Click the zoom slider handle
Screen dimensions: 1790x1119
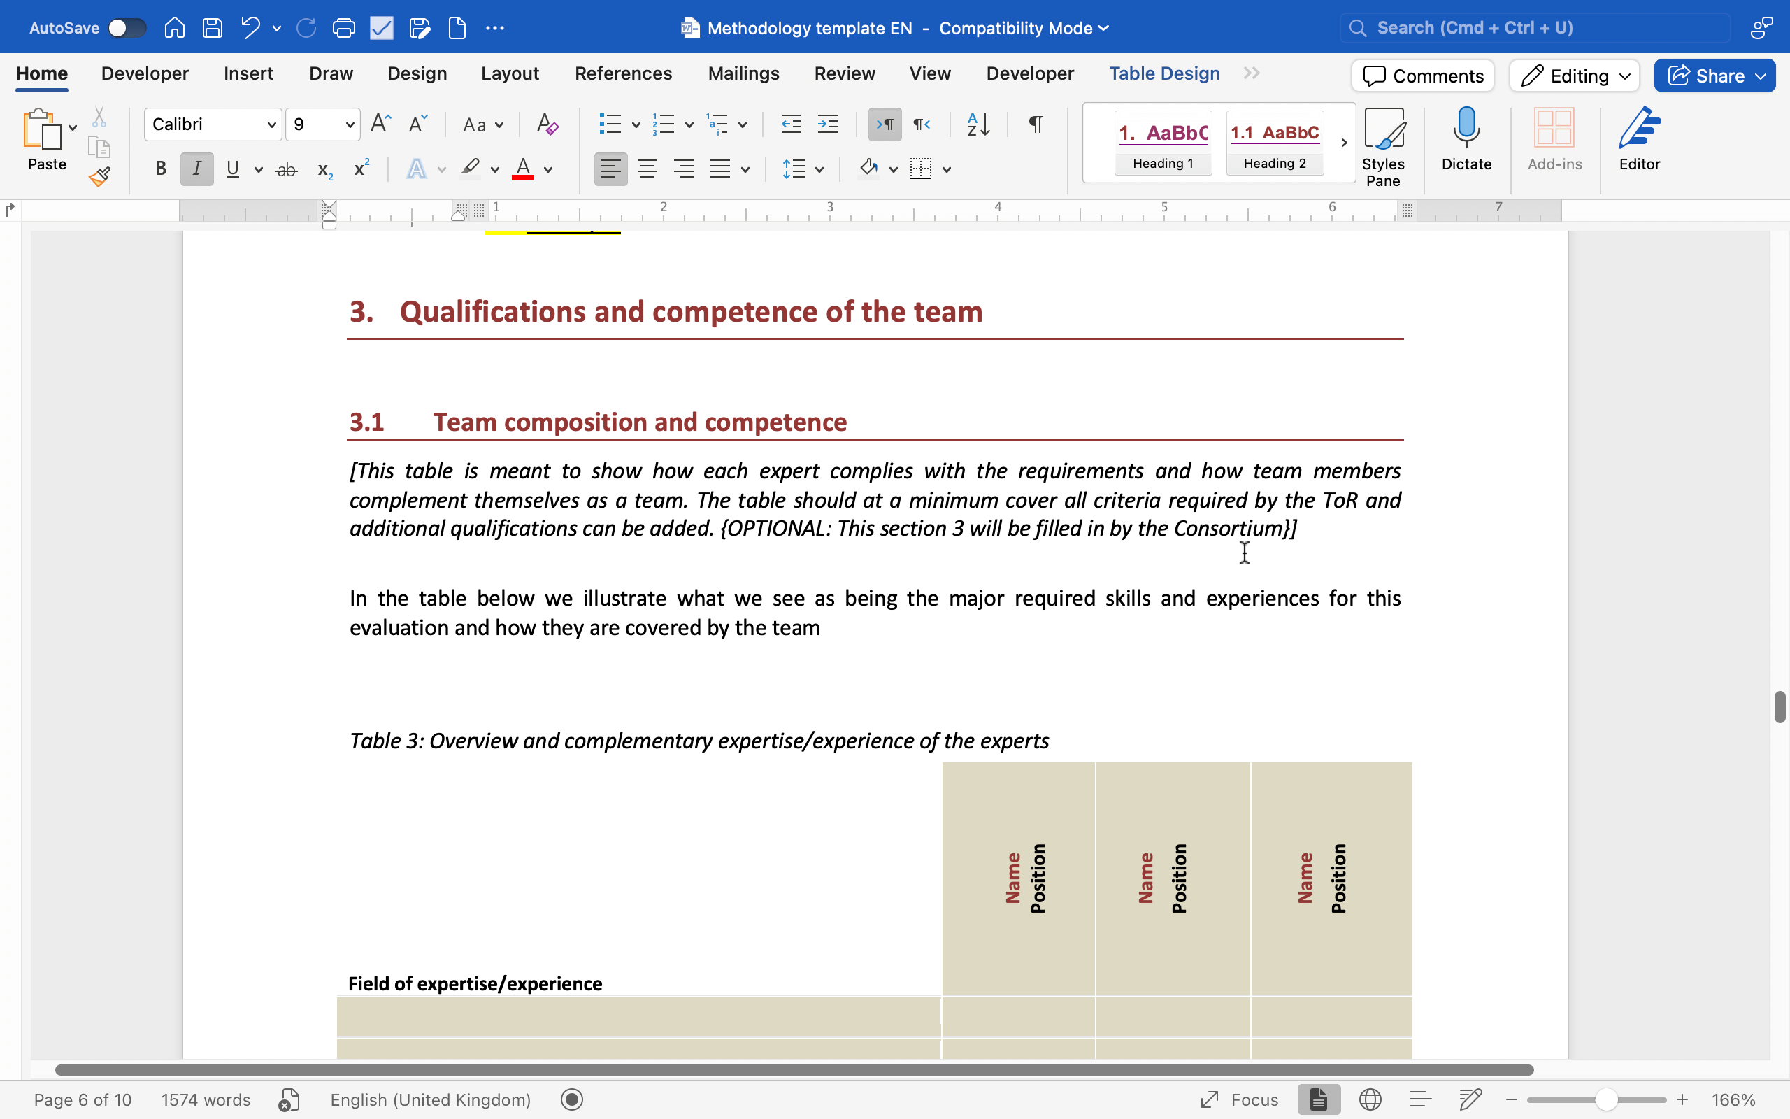pos(1606,1099)
